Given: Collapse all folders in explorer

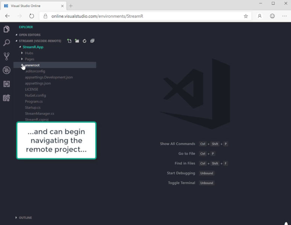Looking at the screenshot, I should pyautogui.click(x=92, y=41).
